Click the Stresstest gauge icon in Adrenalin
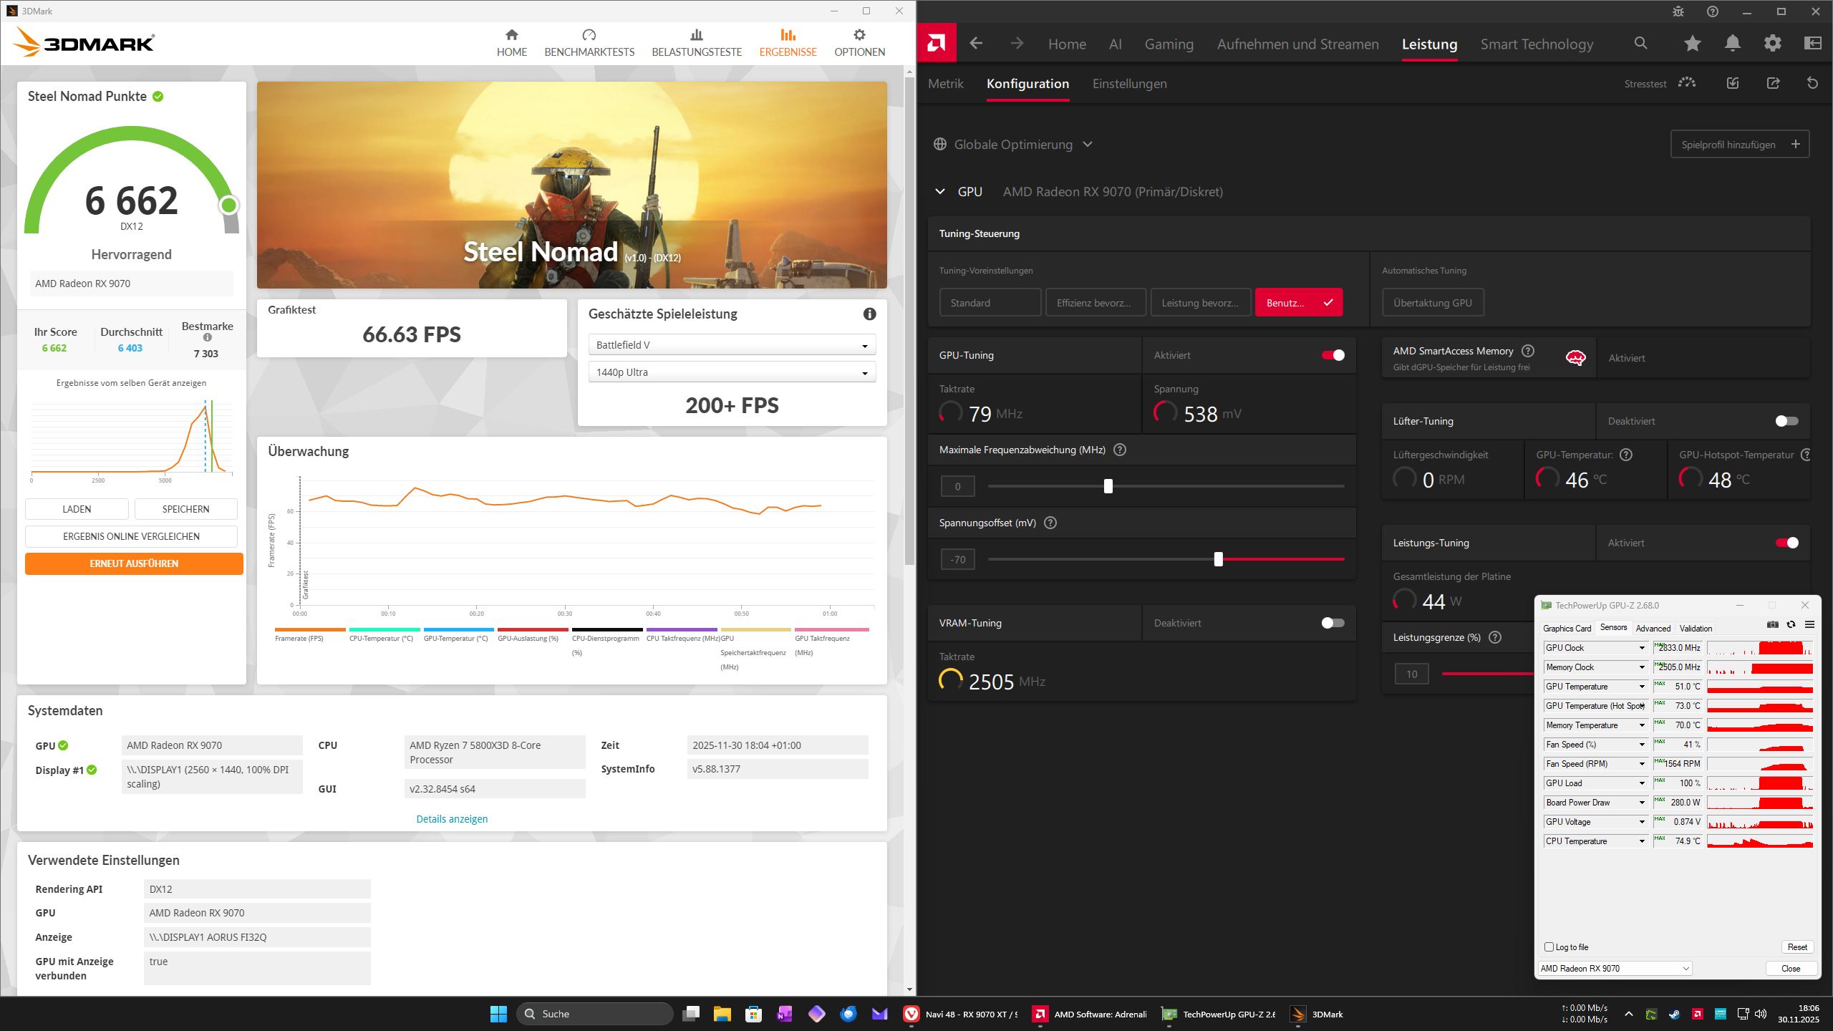This screenshot has height=1031, width=1833. 1688,83
